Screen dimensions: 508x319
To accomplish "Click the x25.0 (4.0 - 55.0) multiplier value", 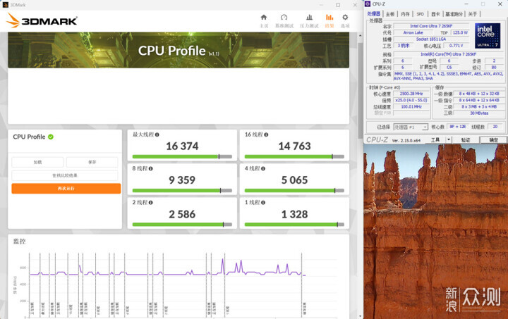I will [411, 100].
